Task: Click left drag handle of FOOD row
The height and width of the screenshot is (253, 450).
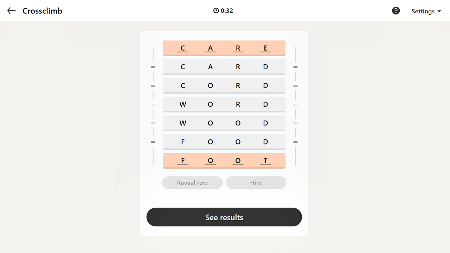Action: tap(153, 142)
